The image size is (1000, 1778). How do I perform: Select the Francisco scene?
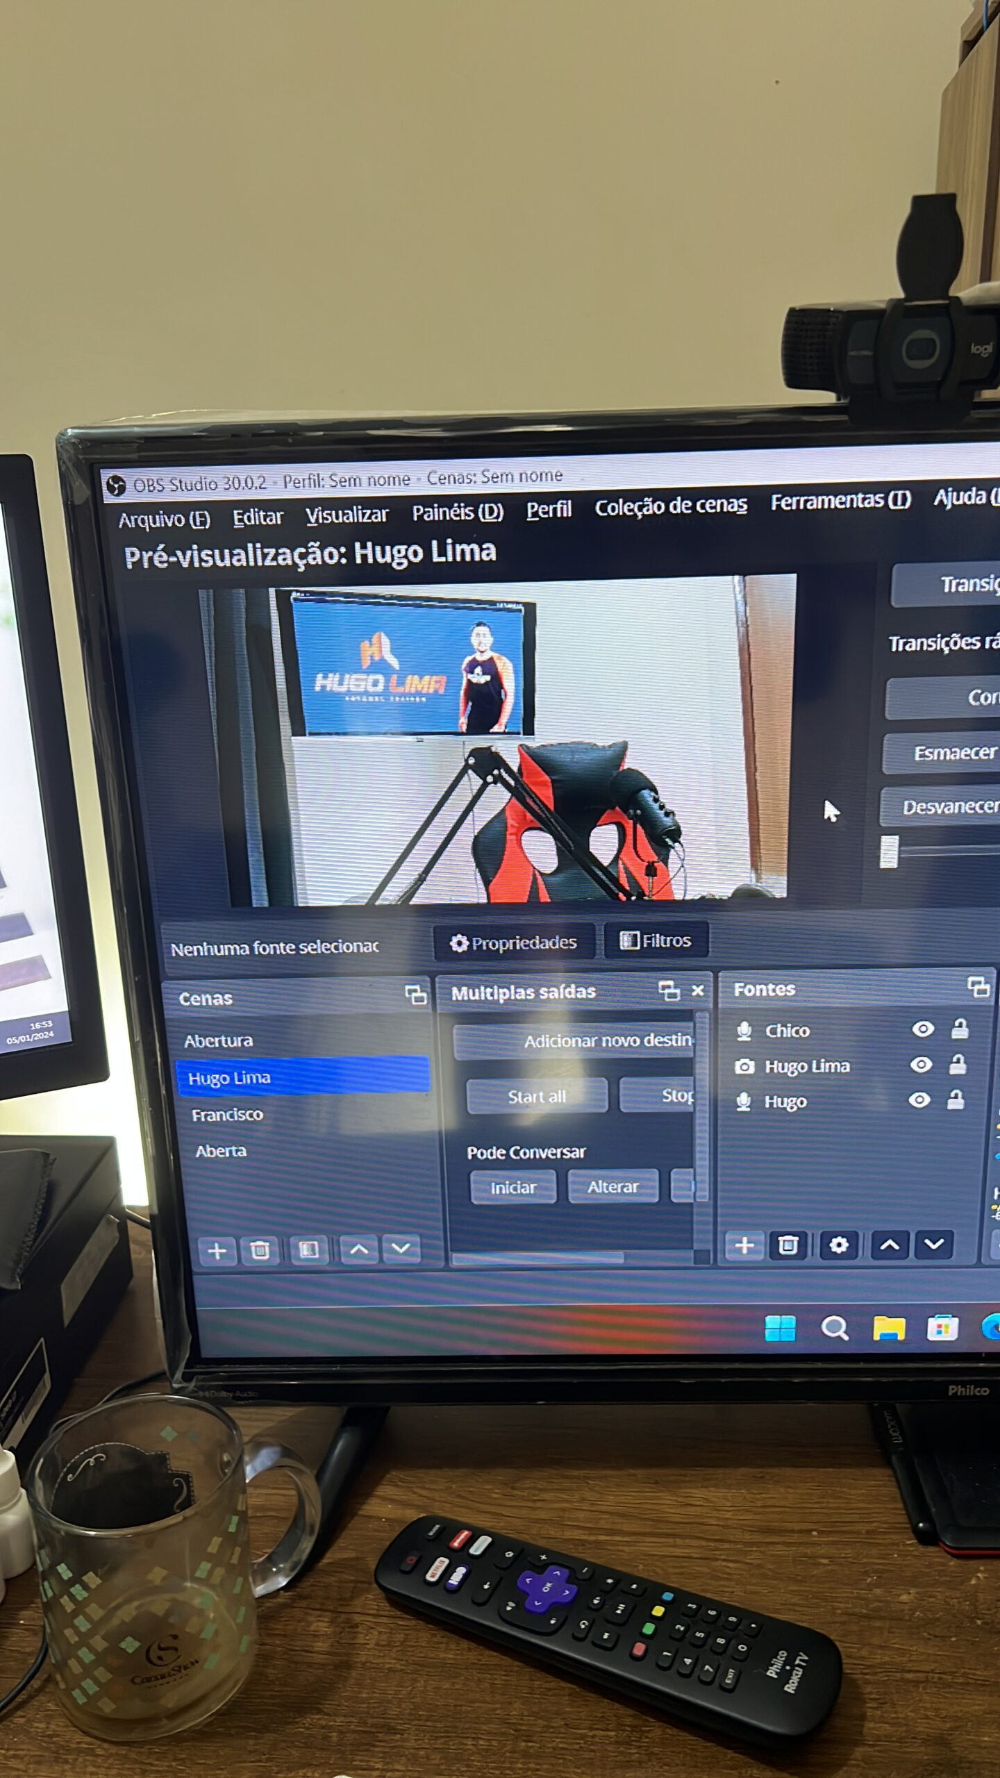pyautogui.click(x=227, y=1115)
